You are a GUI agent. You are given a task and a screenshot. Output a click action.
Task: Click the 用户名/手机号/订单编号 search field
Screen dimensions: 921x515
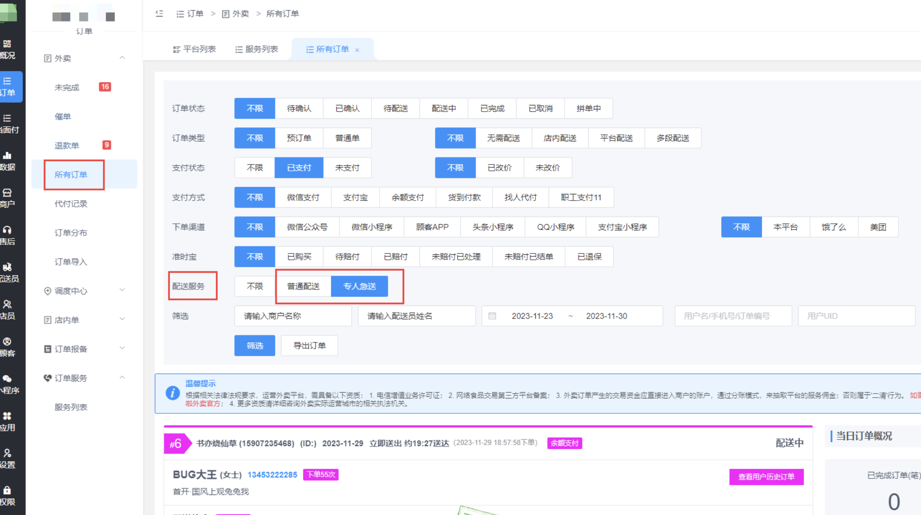coord(733,316)
